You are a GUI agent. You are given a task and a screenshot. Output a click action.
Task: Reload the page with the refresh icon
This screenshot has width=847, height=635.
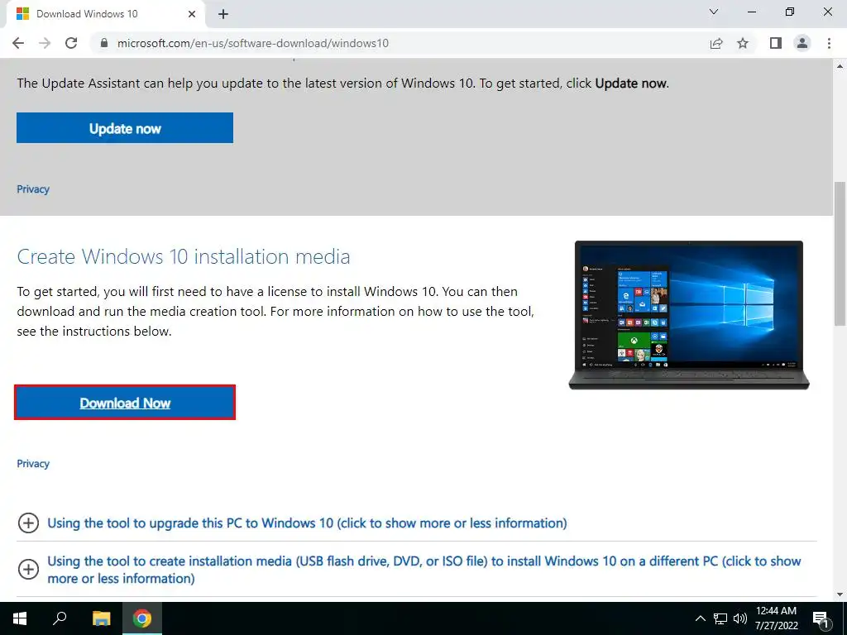tap(71, 43)
